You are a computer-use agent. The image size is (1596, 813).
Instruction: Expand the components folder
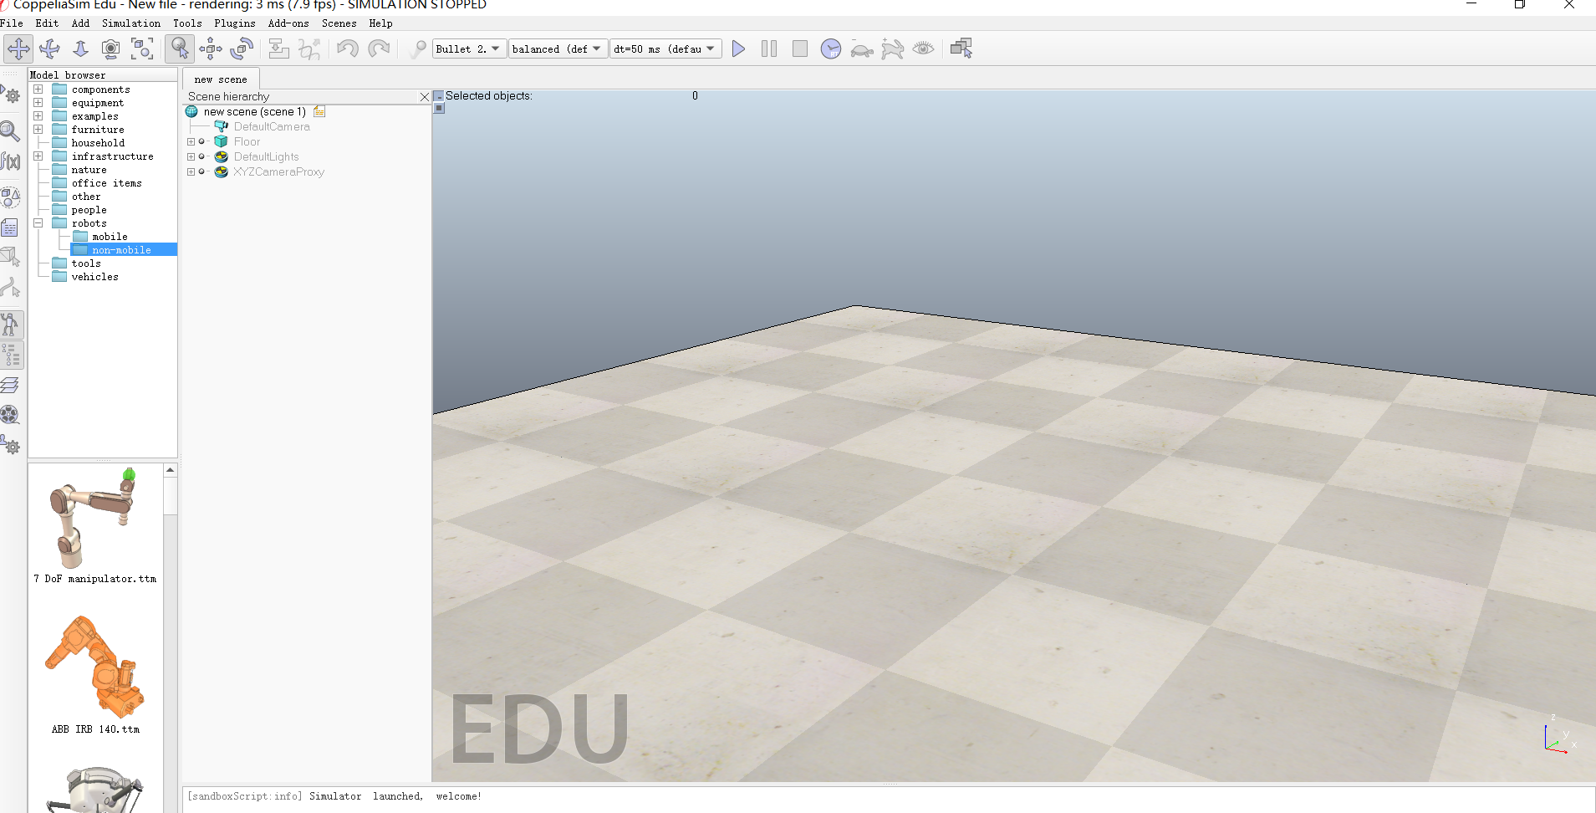pos(38,89)
